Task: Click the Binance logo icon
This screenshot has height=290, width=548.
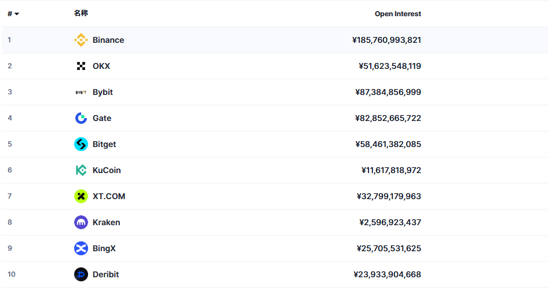Action: (81, 40)
